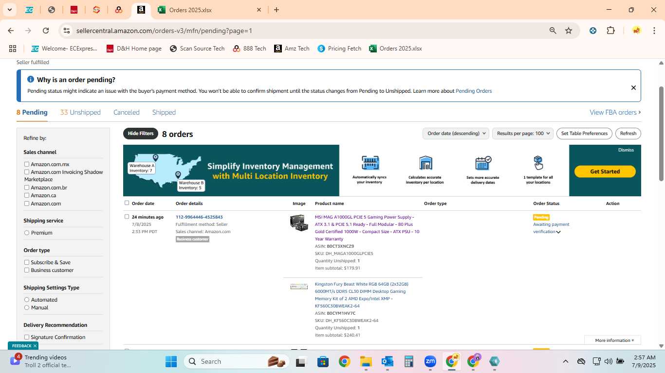Open the Amz Tech bookmark

(292, 49)
